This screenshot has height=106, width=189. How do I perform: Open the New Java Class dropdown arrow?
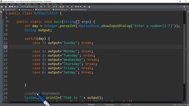(x=58, y=7)
